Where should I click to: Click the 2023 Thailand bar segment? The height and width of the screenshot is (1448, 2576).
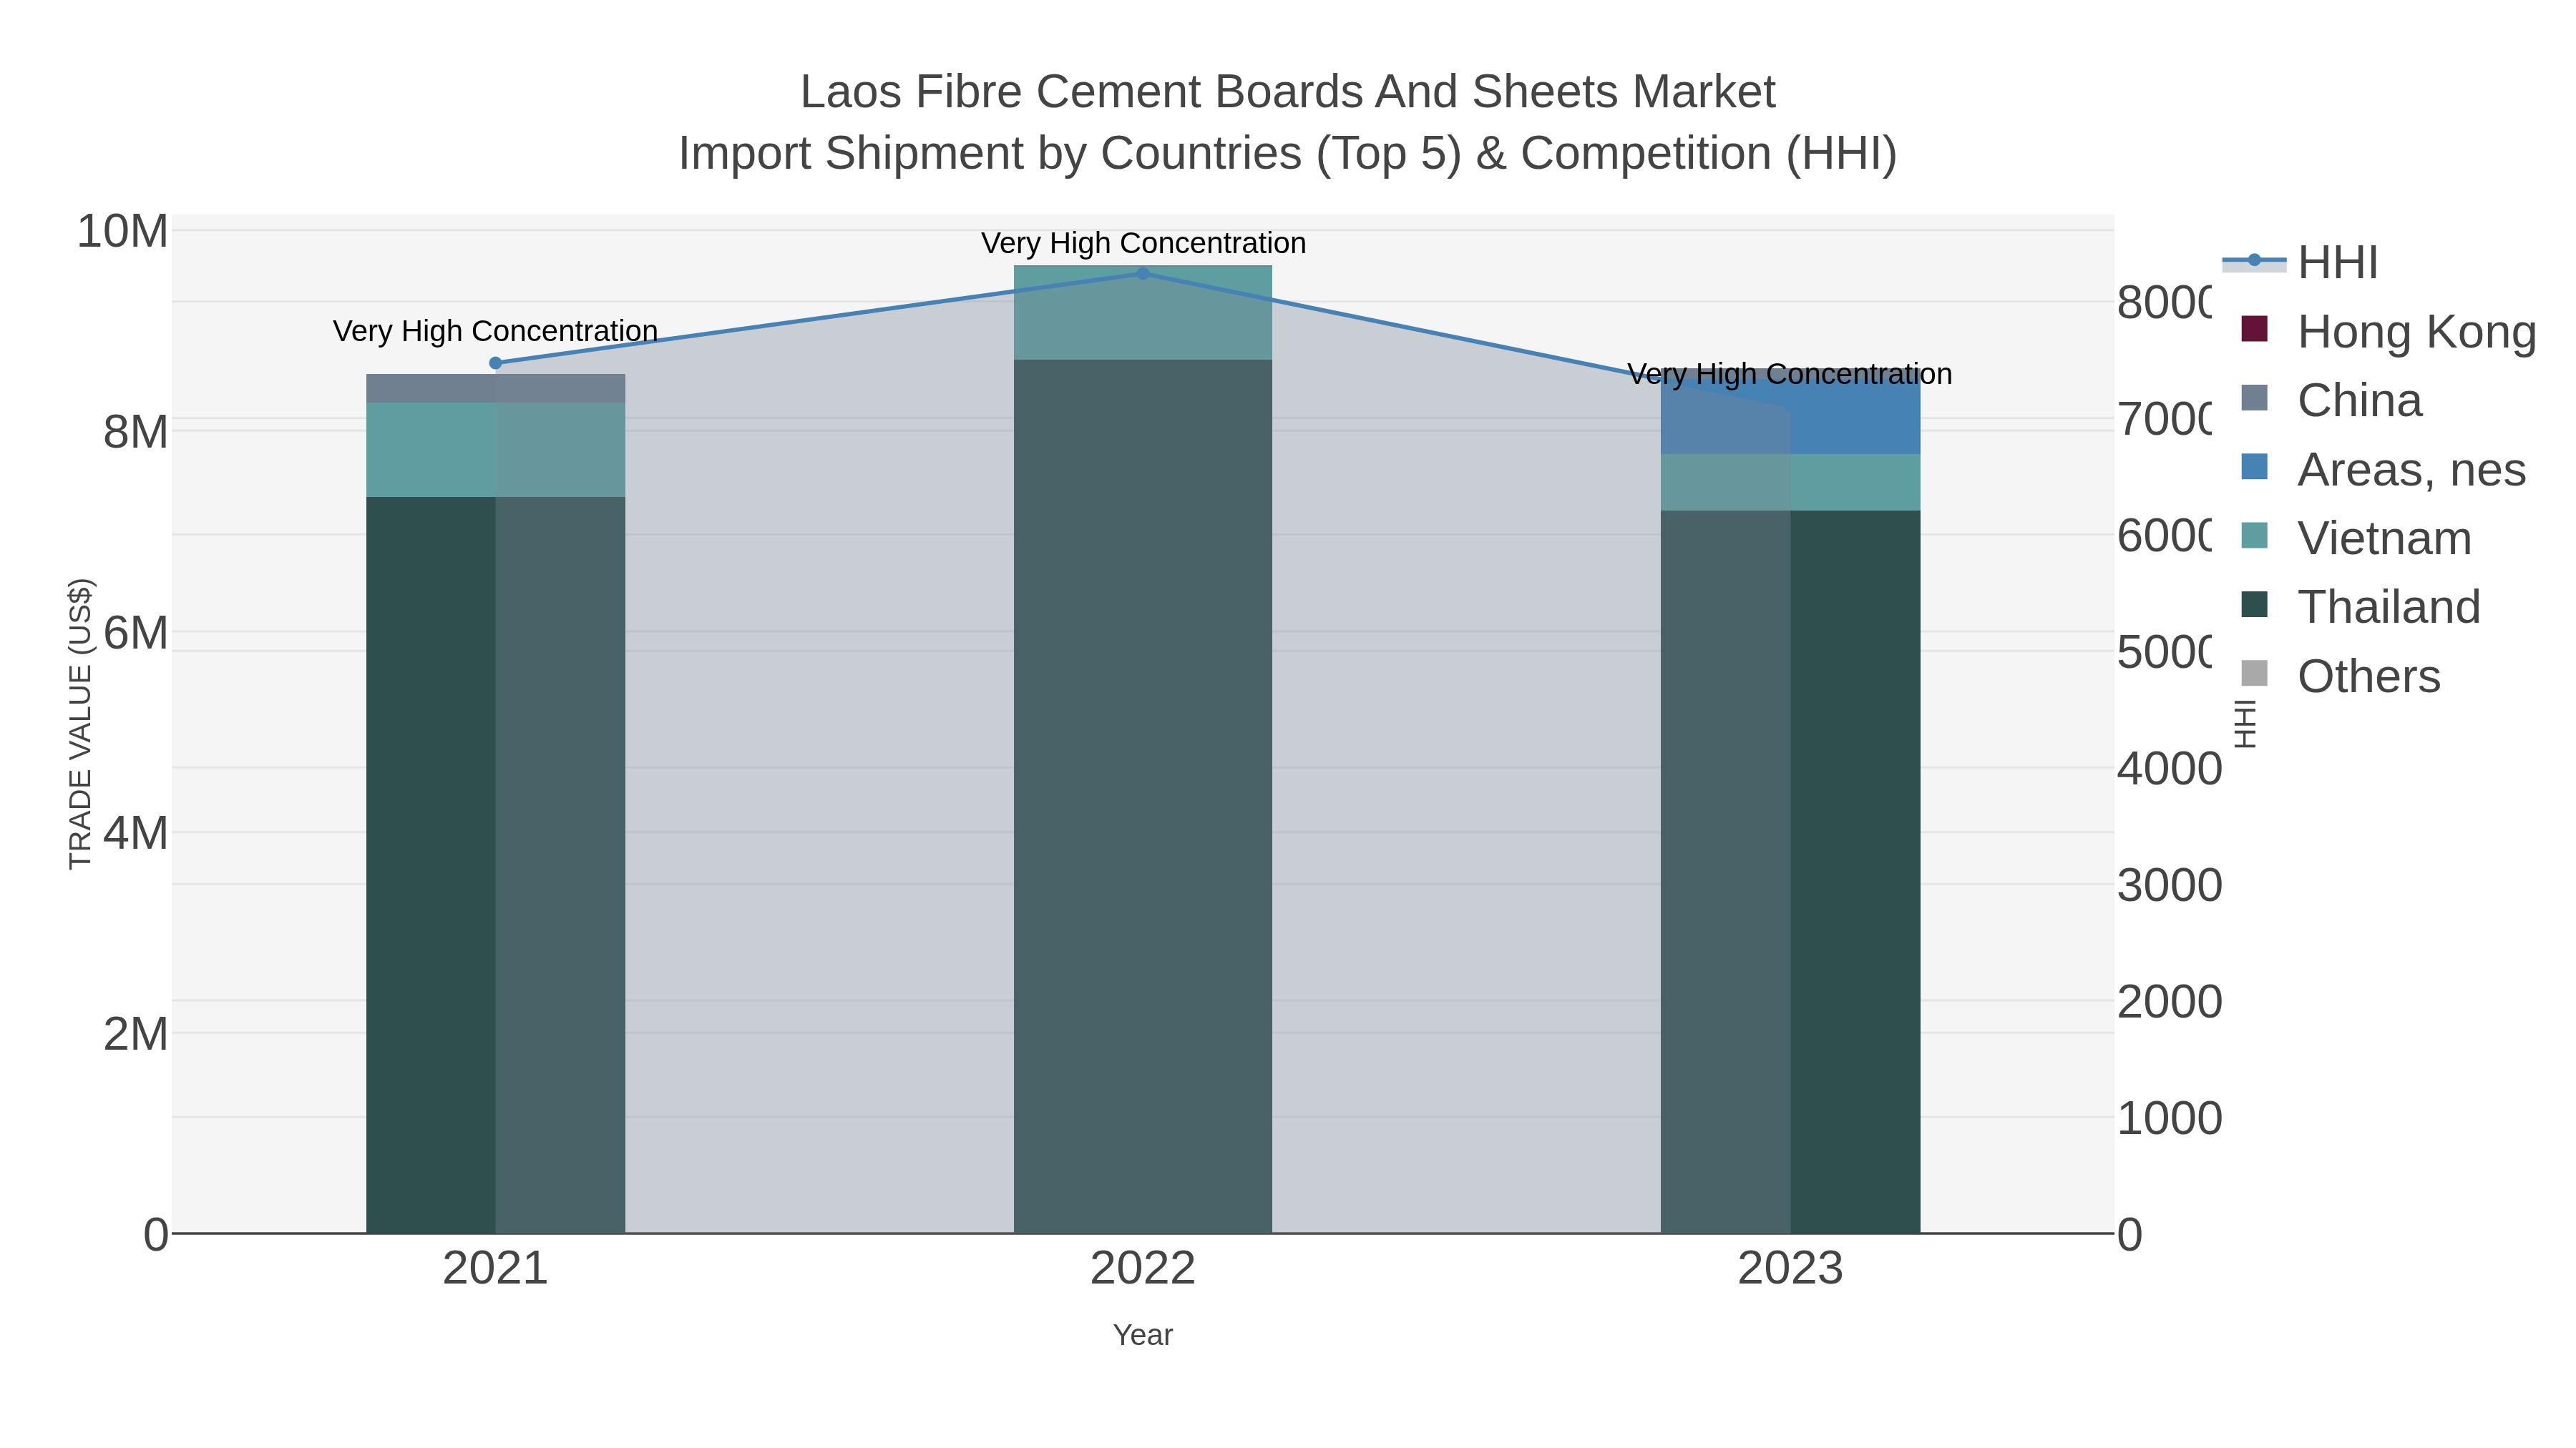tap(1790, 872)
